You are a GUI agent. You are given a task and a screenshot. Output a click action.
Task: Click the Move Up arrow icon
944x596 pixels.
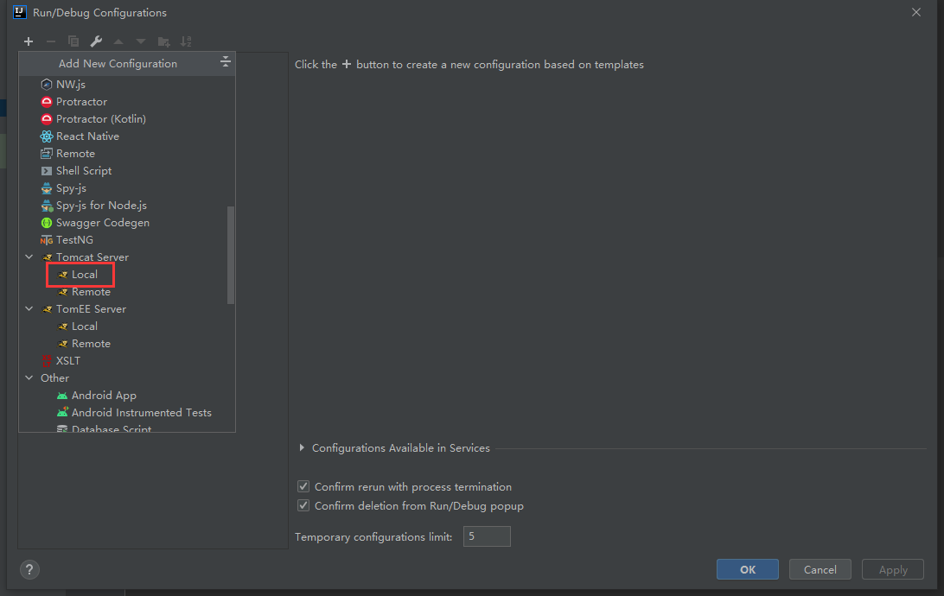tap(118, 41)
